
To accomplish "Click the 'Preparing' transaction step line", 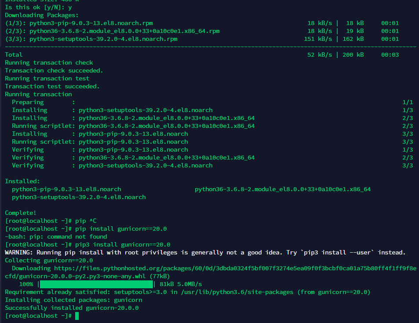I will pyautogui.click(x=212, y=102).
